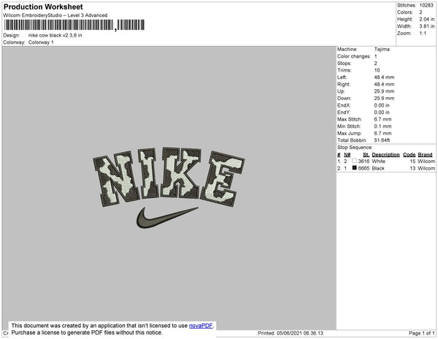The width and height of the screenshot is (438, 339).
Task: Click the 'Stops:' label
Action: [345, 63]
